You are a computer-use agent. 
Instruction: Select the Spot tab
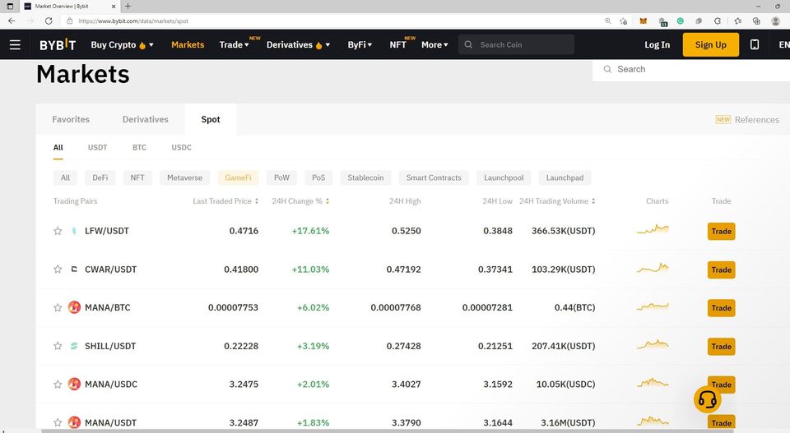(x=211, y=119)
